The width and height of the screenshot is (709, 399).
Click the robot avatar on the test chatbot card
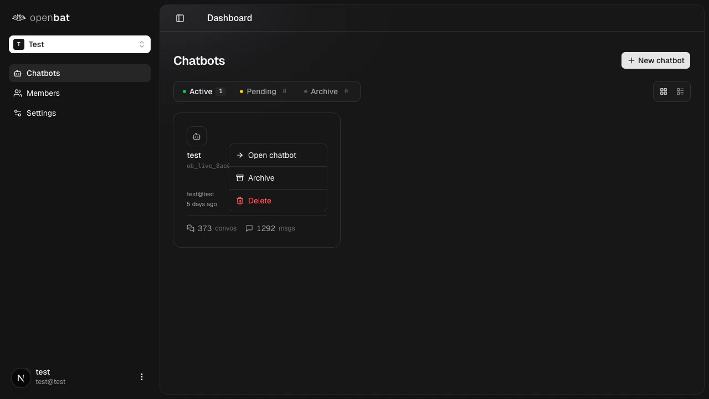click(x=197, y=136)
